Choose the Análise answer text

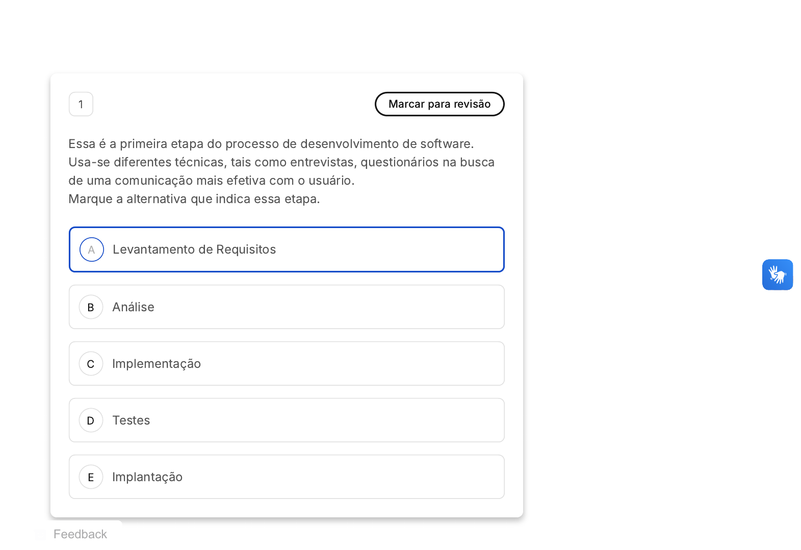click(x=134, y=307)
